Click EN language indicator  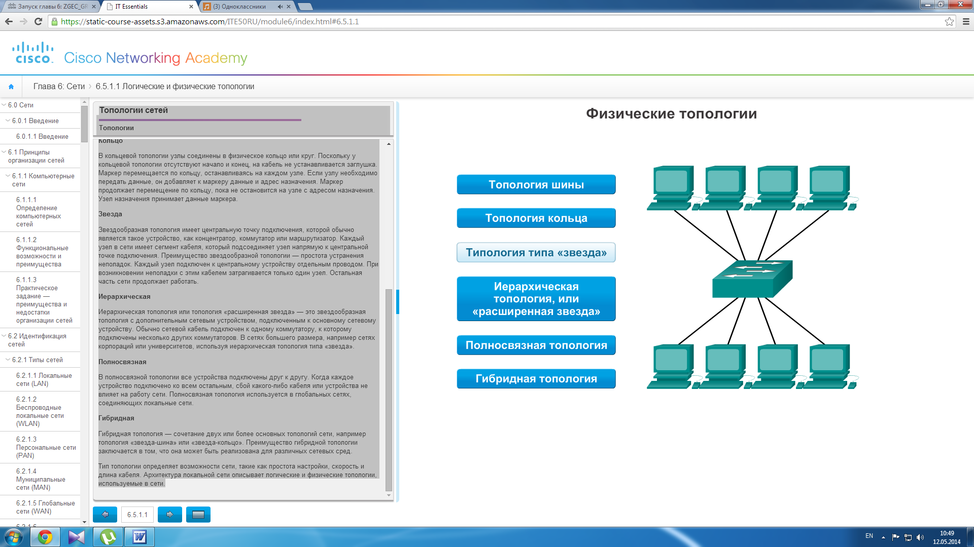tap(869, 536)
